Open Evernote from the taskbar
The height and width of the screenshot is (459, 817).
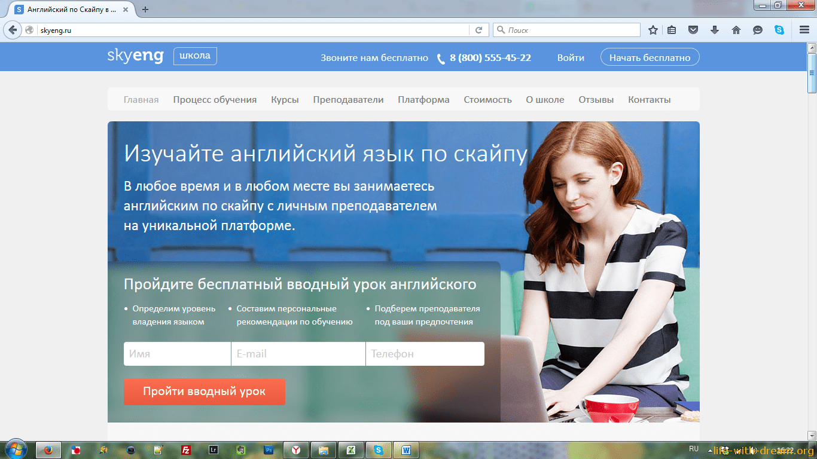tap(241, 450)
